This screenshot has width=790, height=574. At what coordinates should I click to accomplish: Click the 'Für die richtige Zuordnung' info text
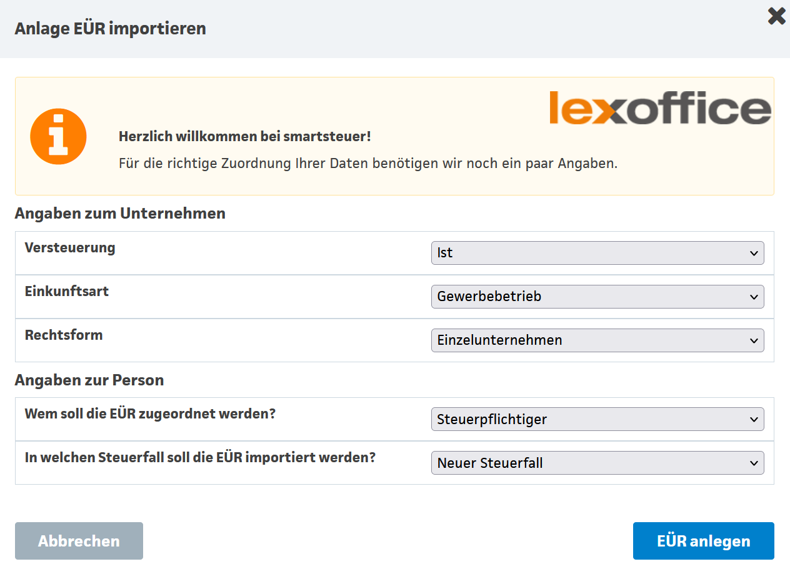[367, 164]
